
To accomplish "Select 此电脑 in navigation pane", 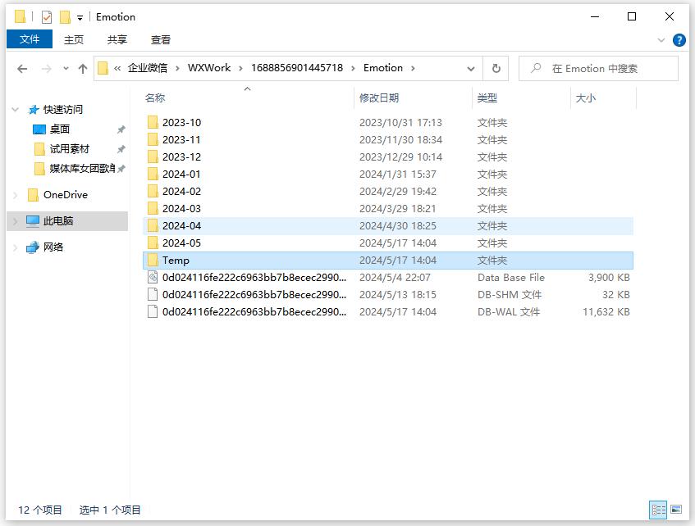I will click(58, 221).
